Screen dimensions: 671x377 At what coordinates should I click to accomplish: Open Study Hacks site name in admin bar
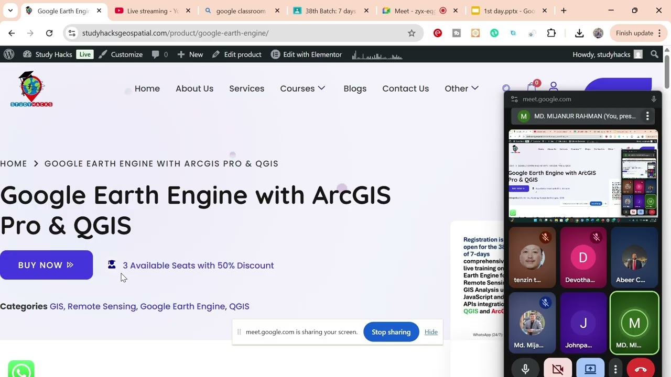click(x=48, y=54)
